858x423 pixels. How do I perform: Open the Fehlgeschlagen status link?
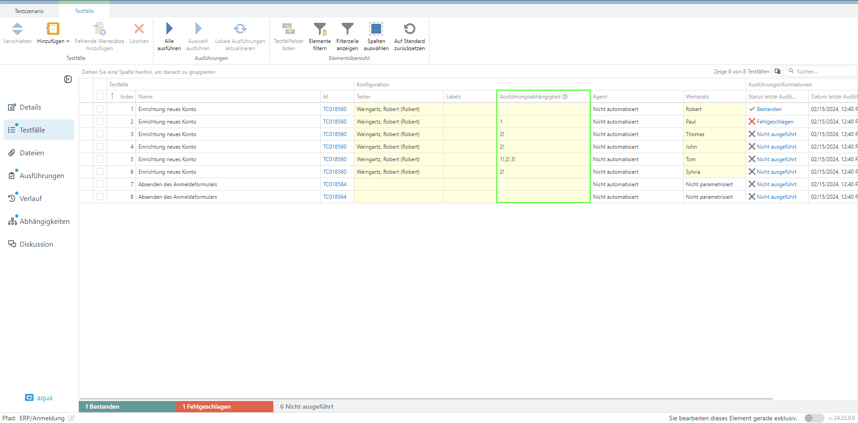[x=775, y=122]
